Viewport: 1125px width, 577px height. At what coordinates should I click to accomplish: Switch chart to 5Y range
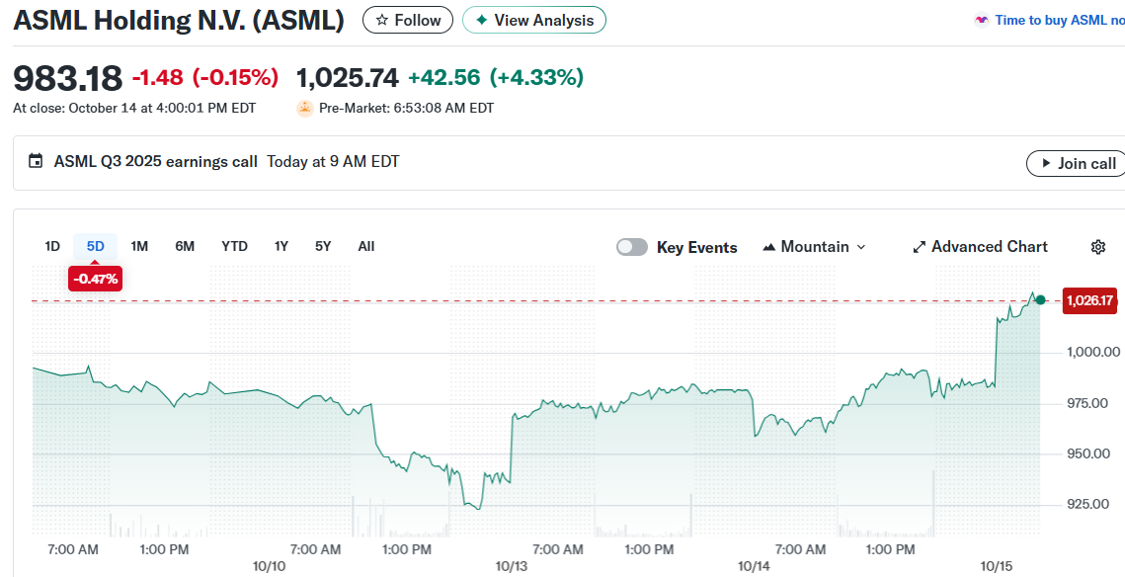(323, 246)
